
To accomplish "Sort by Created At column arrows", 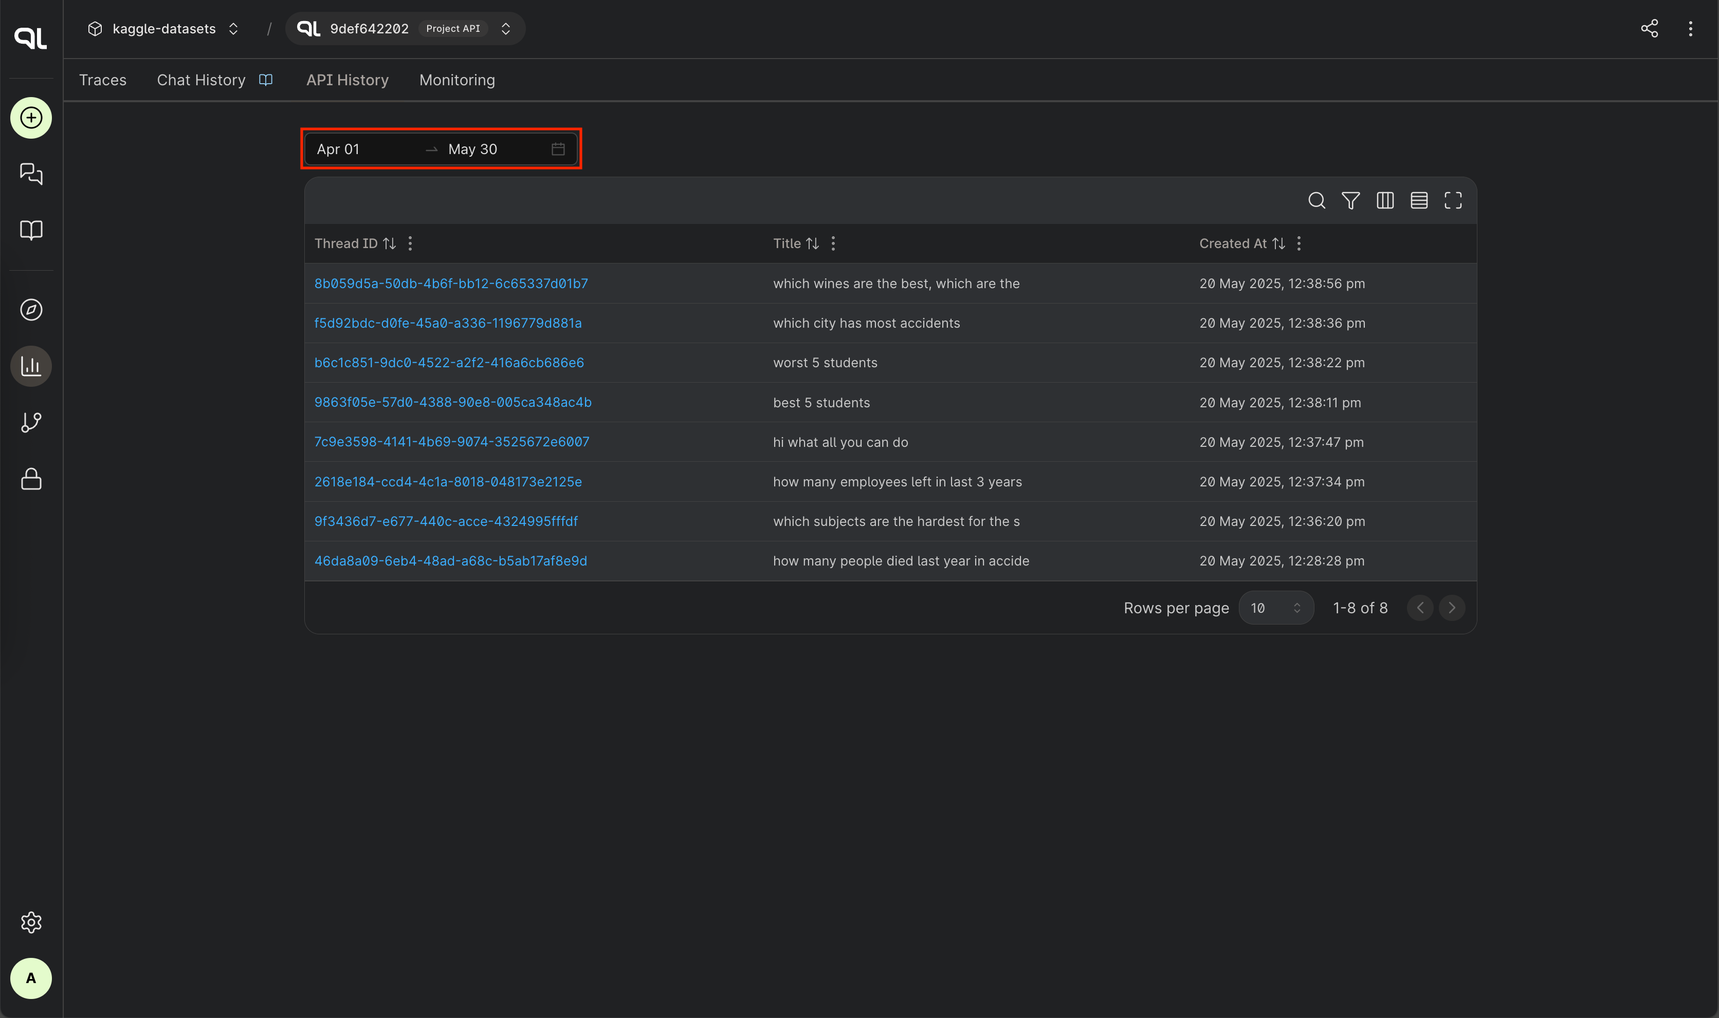I will pos(1278,243).
